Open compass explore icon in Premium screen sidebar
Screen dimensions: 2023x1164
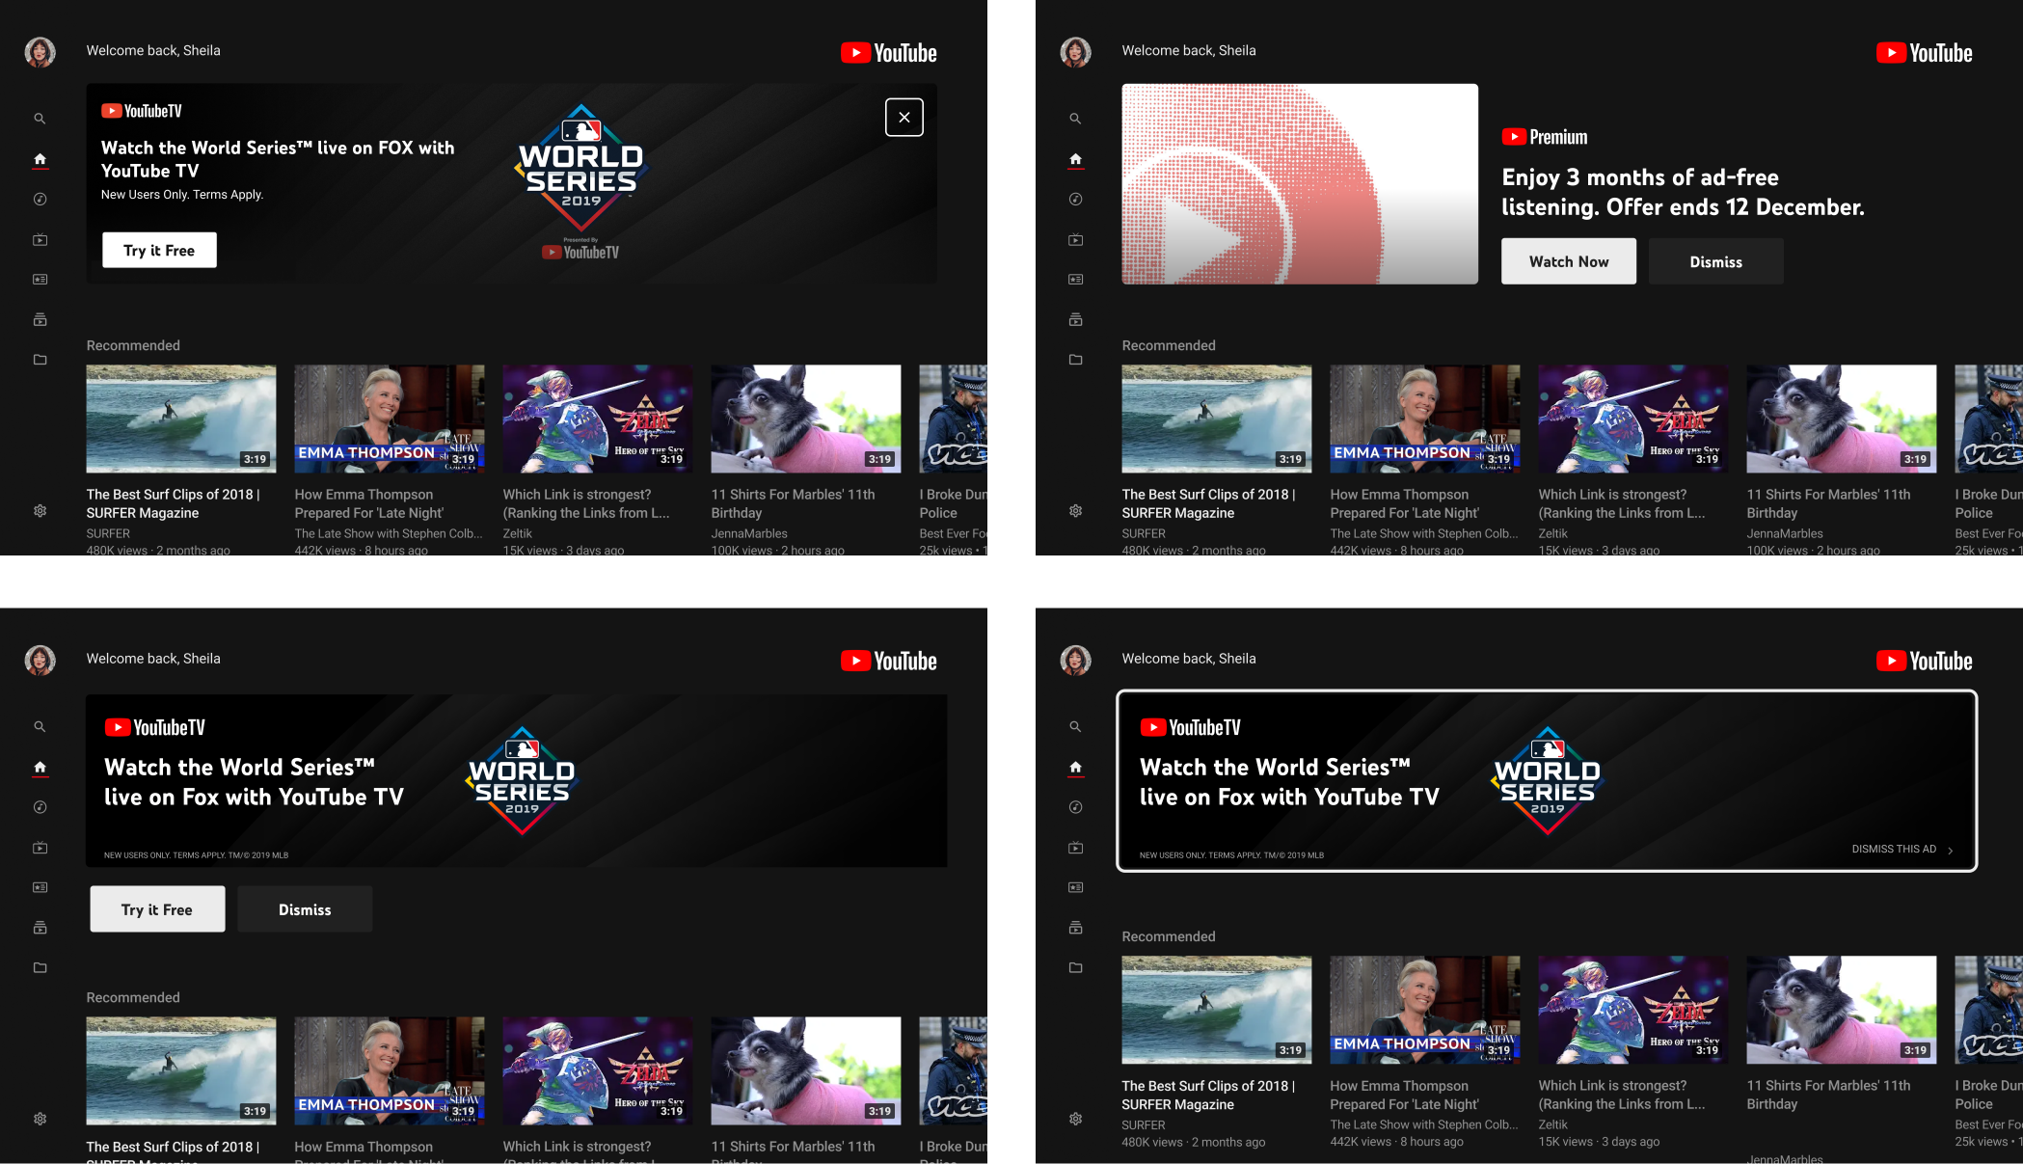tap(1075, 200)
